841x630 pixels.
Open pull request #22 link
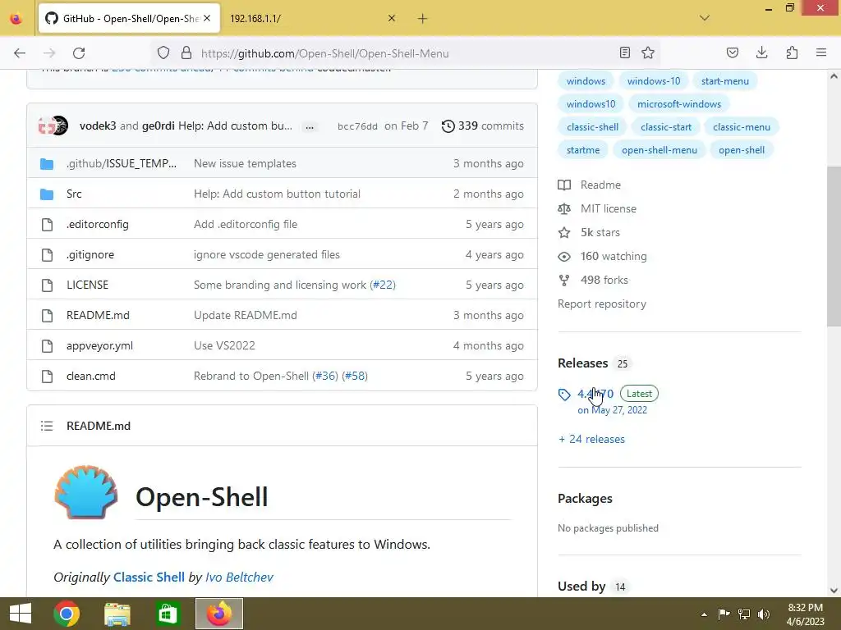pos(383,285)
